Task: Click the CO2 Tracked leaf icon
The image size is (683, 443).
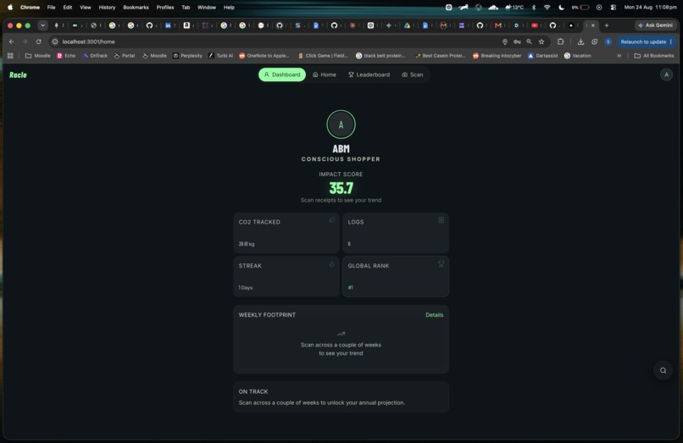Action: pyautogui.click(x=332, y=220)
